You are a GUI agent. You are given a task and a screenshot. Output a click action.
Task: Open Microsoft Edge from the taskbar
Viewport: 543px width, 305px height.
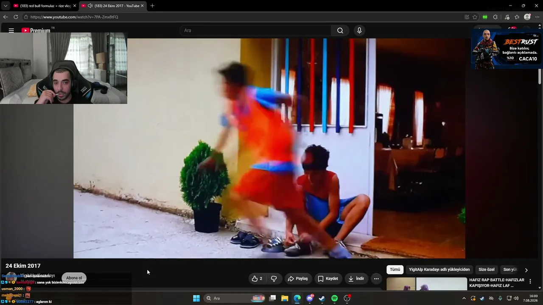click(x=297, y=298)
